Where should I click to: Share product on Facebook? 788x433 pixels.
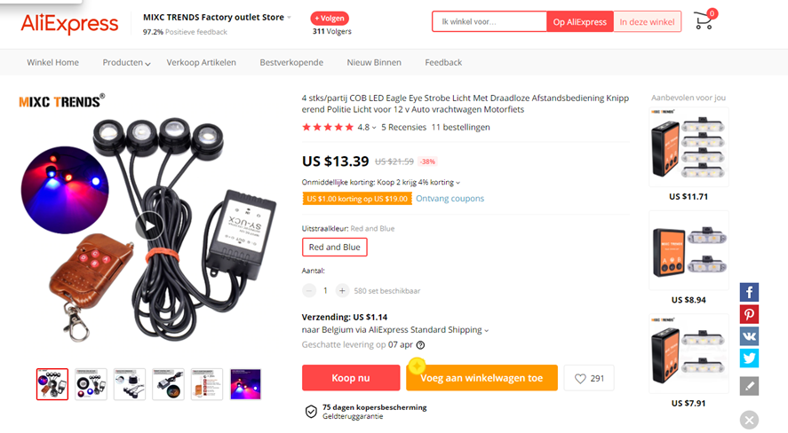(x=750, y=293)
